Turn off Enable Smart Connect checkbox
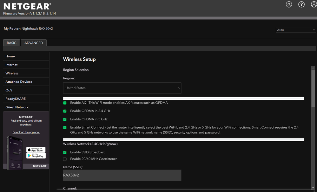The height and width of the screenshot is (192, 317). [65, 128]
